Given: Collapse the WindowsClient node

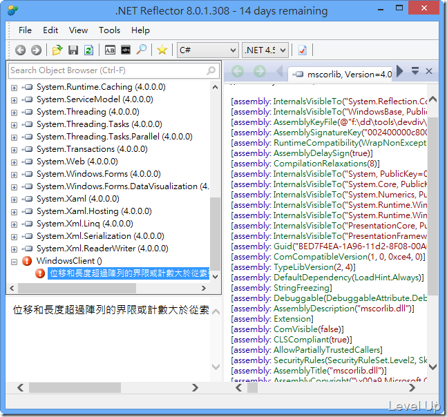Looking at the screenshot, I should click(x=14, y=262).
